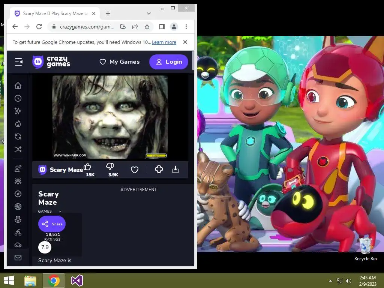Open network icon in system tray

click(x=340, y=280)
